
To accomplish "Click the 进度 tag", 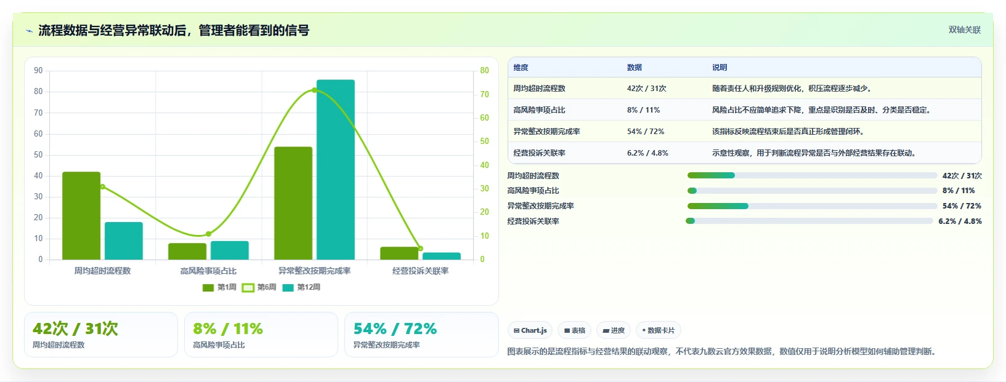I will tap(614, 330).
